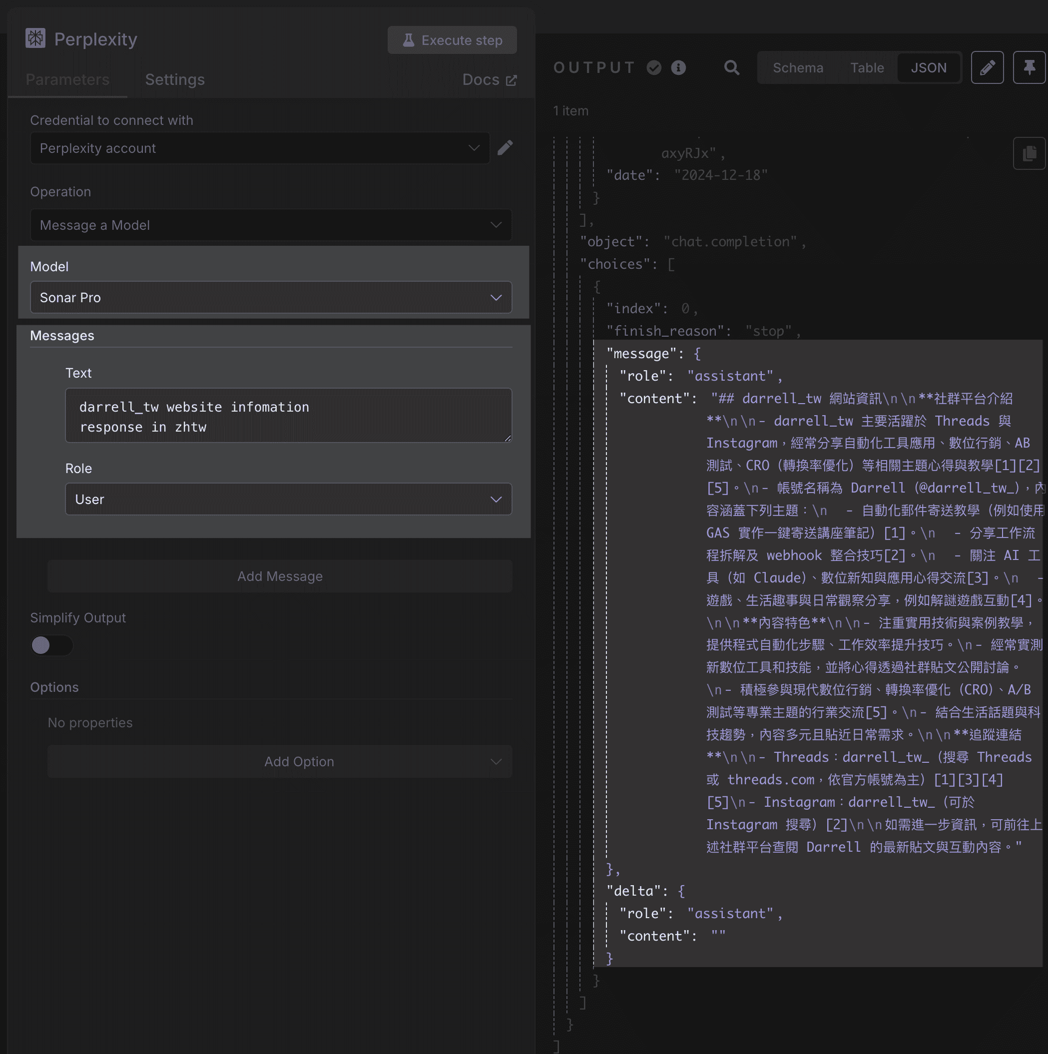The image size is (1048, 1054).
Task: Switch to the Settings tab
Action: click(x=174, y=79)
